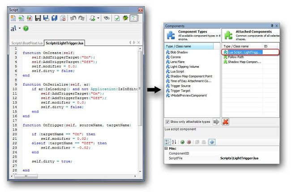291x192 pixels.
Task: Click the stacked pages icon in Script toolbar
Action: (x=63, y=18)
